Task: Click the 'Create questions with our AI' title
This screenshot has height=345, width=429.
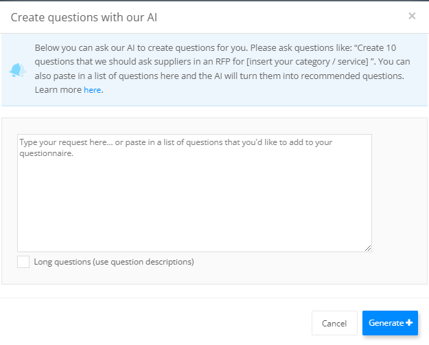Action: [84, 17]
